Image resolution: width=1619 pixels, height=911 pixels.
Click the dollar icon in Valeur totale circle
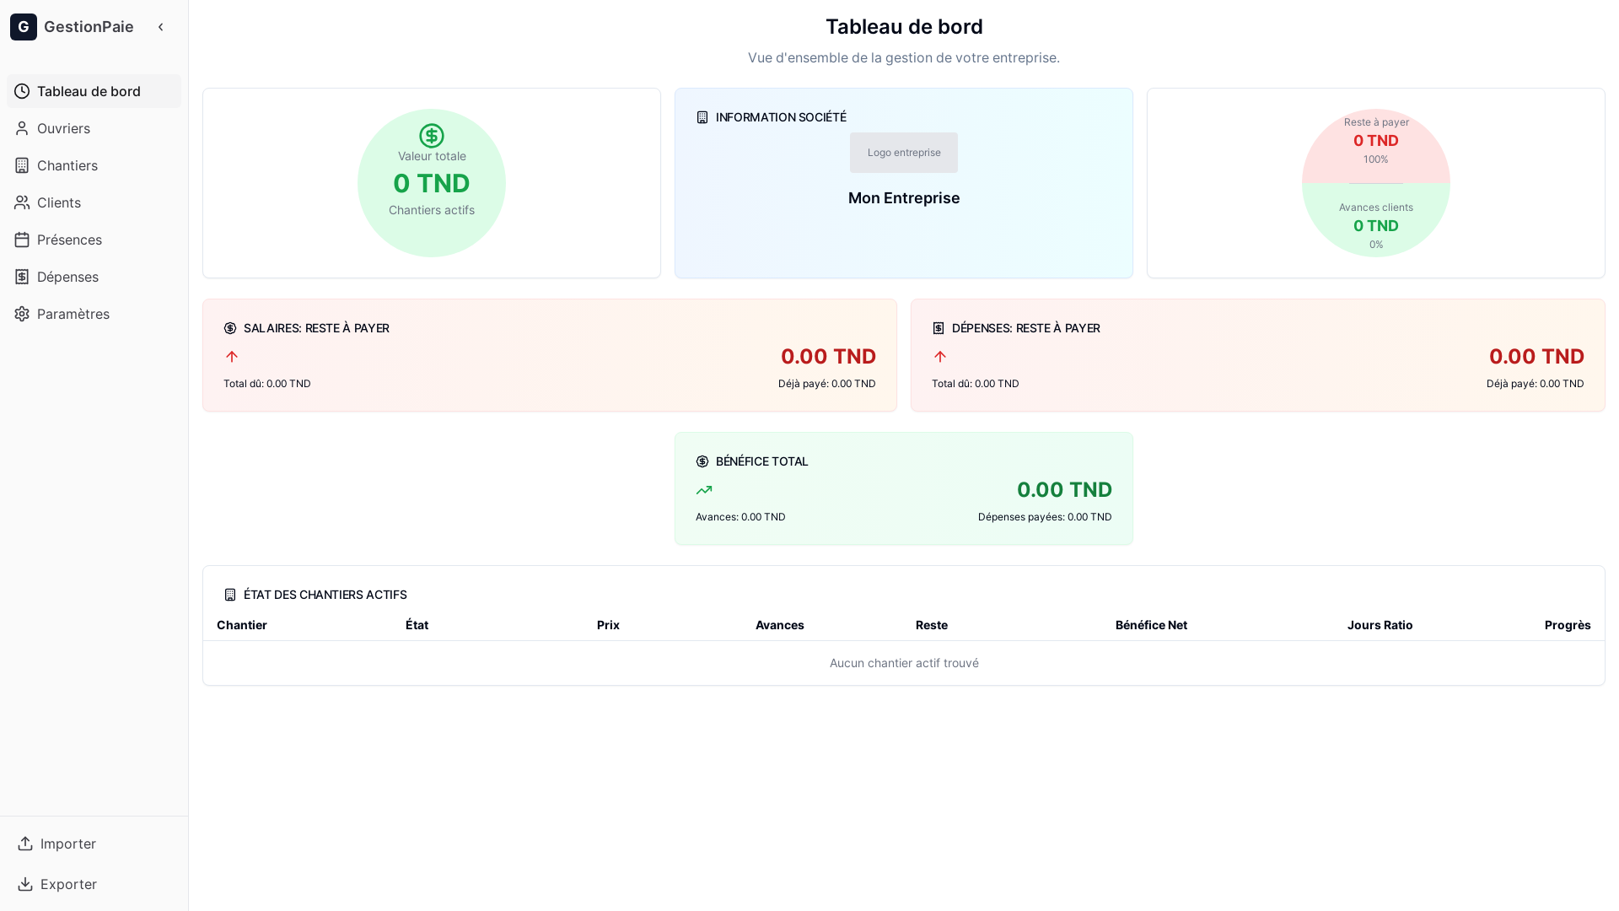(x=432, y=136)
